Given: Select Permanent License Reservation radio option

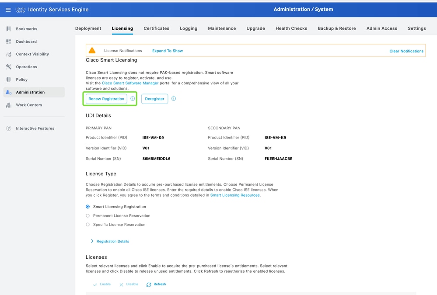Looking at the screenshot, I should [88, 216].
